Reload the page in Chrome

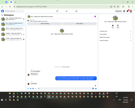pyautogui.click(x=10, y=6)
